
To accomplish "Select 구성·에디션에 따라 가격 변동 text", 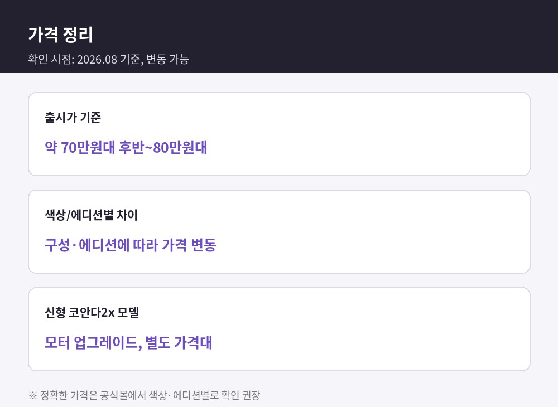I will (x=130, y=245).
